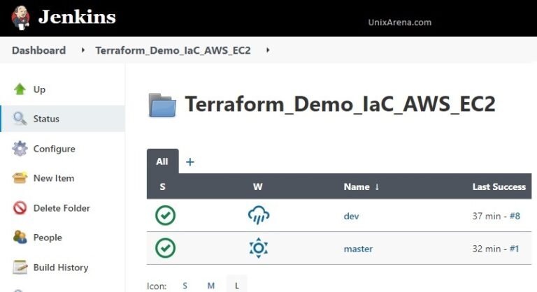Add a new view with plus tab
537x292 pixels.
point(189,162)
